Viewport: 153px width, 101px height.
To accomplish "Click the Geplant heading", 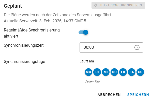I will tap(13, 6).
